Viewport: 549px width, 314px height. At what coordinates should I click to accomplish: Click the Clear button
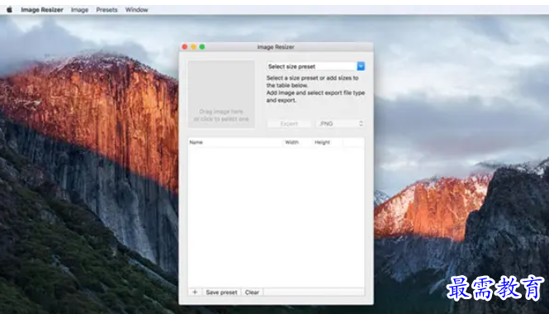point(252,292)
